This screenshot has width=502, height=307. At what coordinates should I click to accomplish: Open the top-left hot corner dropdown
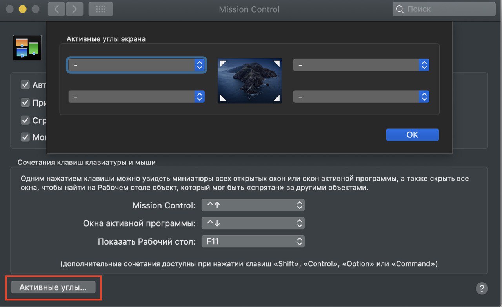click(136, 65)
